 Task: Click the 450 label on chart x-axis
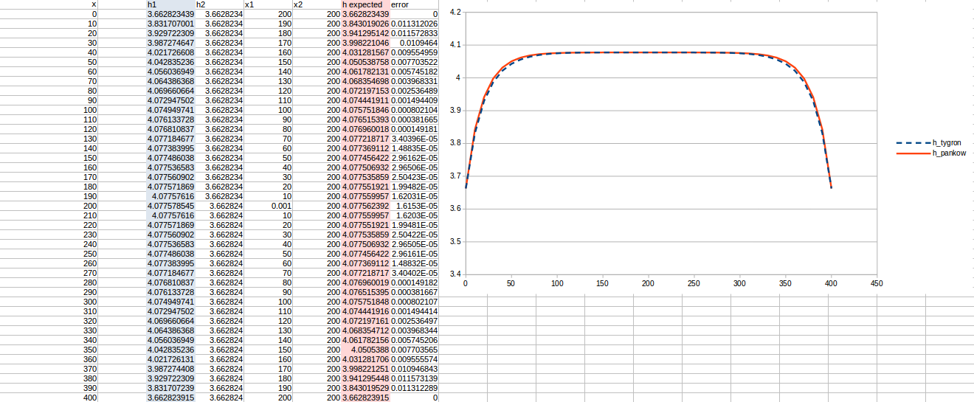877,283
